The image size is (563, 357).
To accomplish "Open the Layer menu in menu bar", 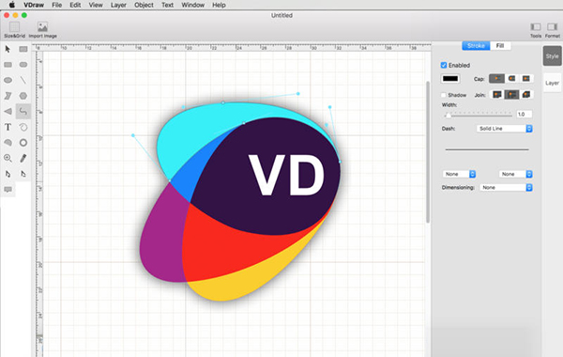I will 118,5.
